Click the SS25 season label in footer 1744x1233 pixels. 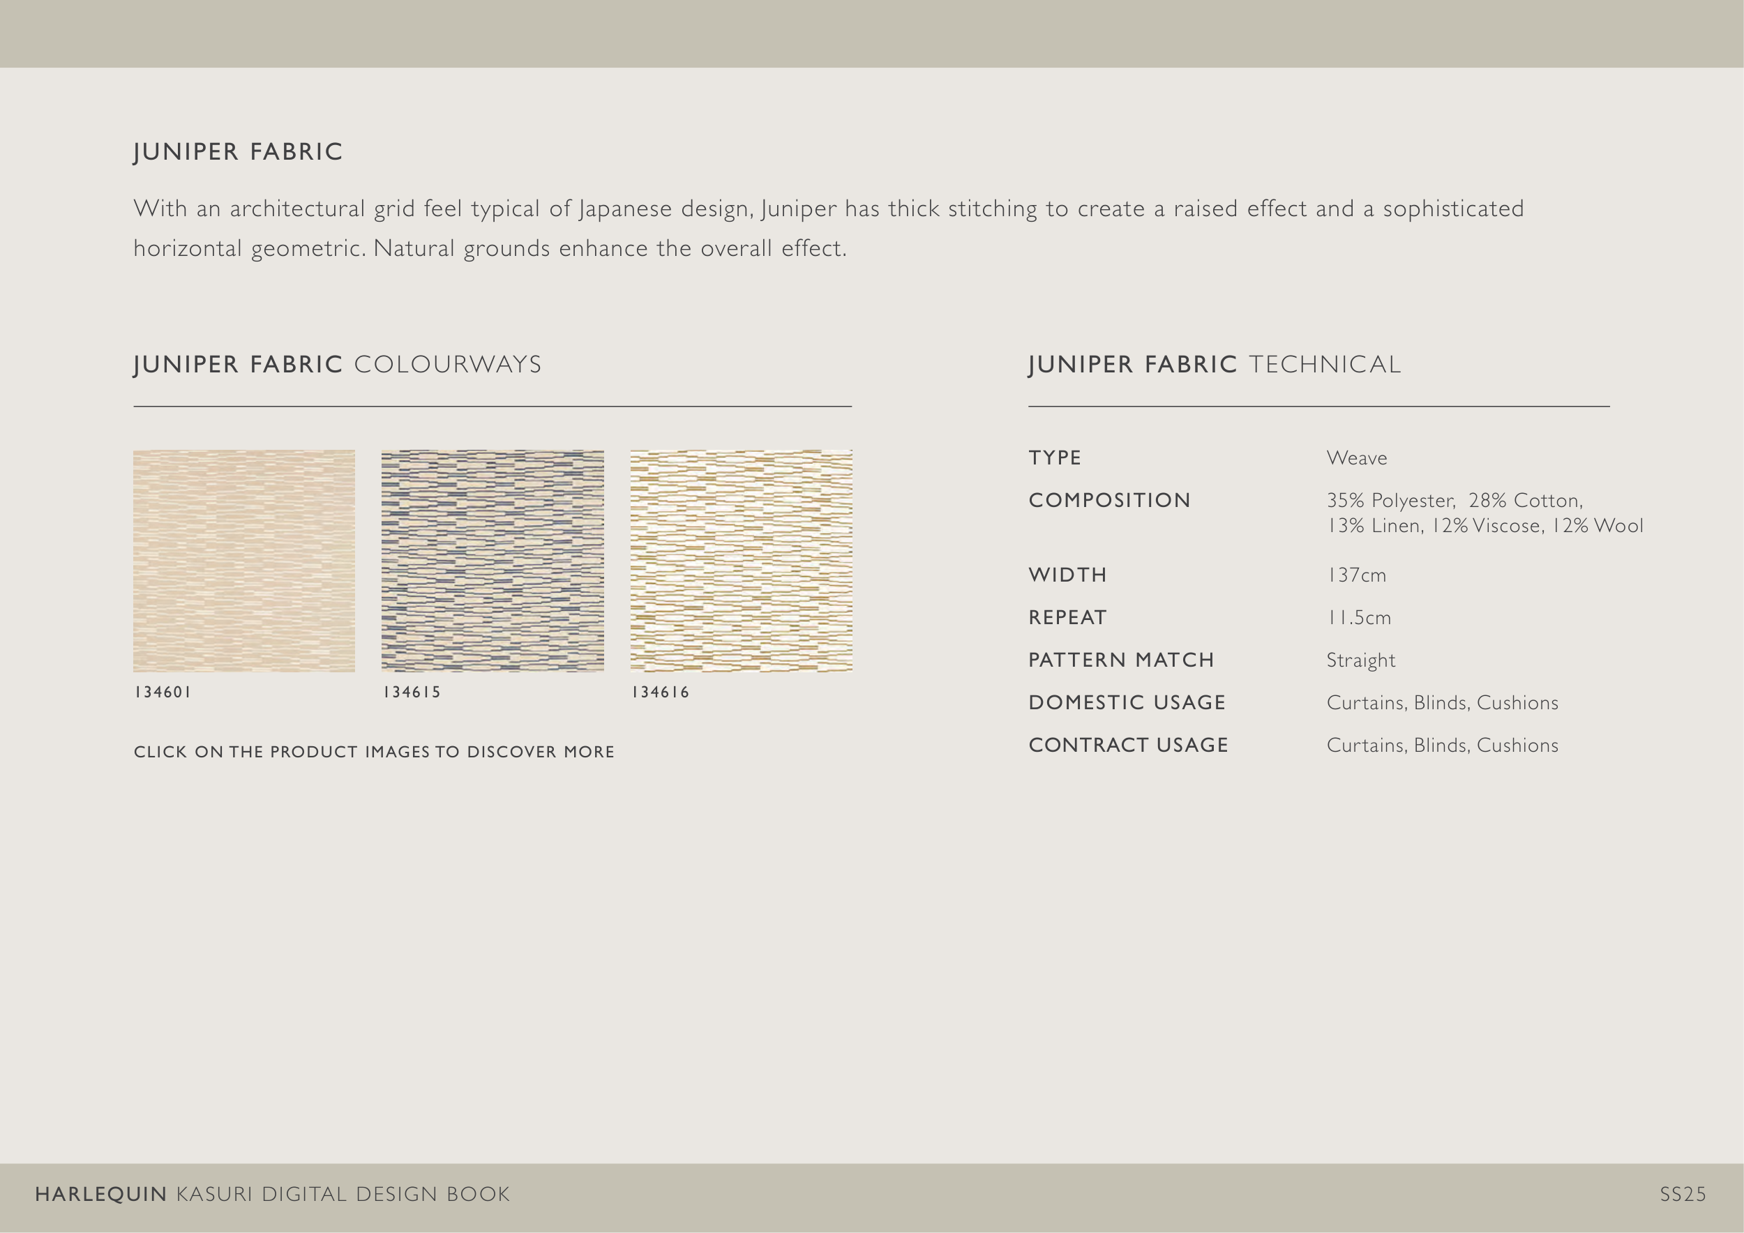tap(1683, 1194)
